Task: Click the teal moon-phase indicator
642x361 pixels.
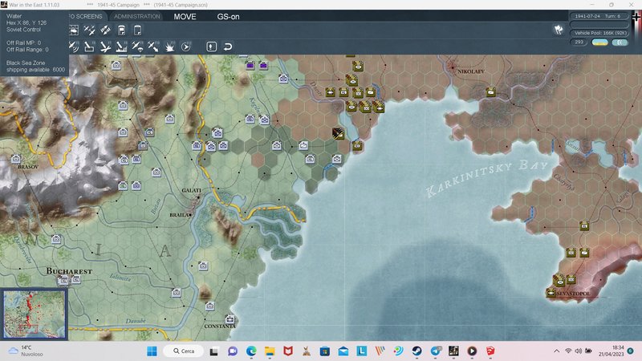Action: 620,43
